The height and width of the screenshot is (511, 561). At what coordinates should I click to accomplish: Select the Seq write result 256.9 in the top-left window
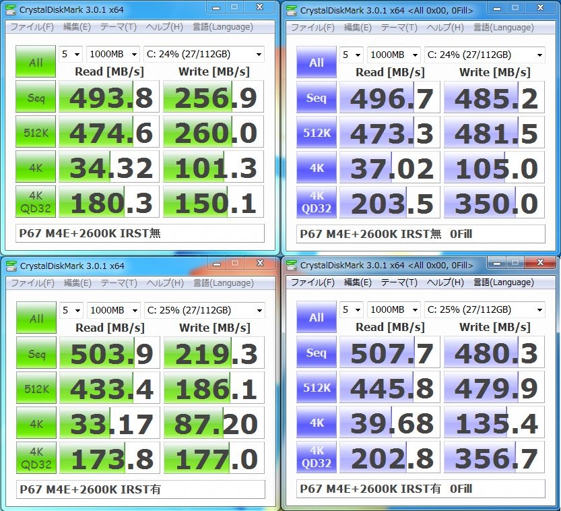[x=213, y=96]
